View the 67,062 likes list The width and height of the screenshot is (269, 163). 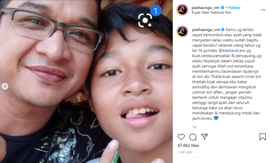[x=188, y=145]
